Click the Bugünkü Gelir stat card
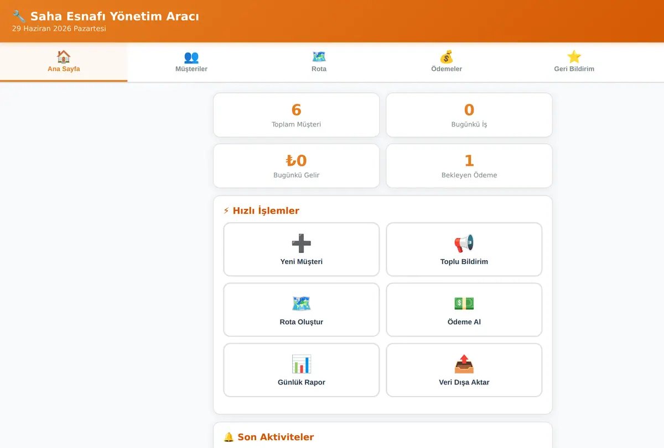The image size is (664, 448). 297,166
